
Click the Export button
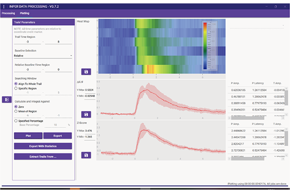point(58,136)
